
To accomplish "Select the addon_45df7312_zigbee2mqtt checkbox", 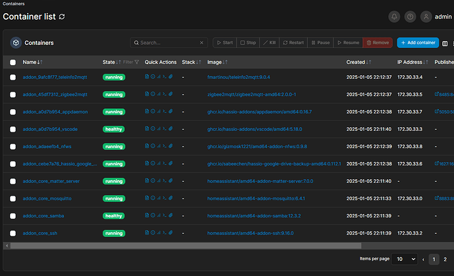I will coord(13,95).
